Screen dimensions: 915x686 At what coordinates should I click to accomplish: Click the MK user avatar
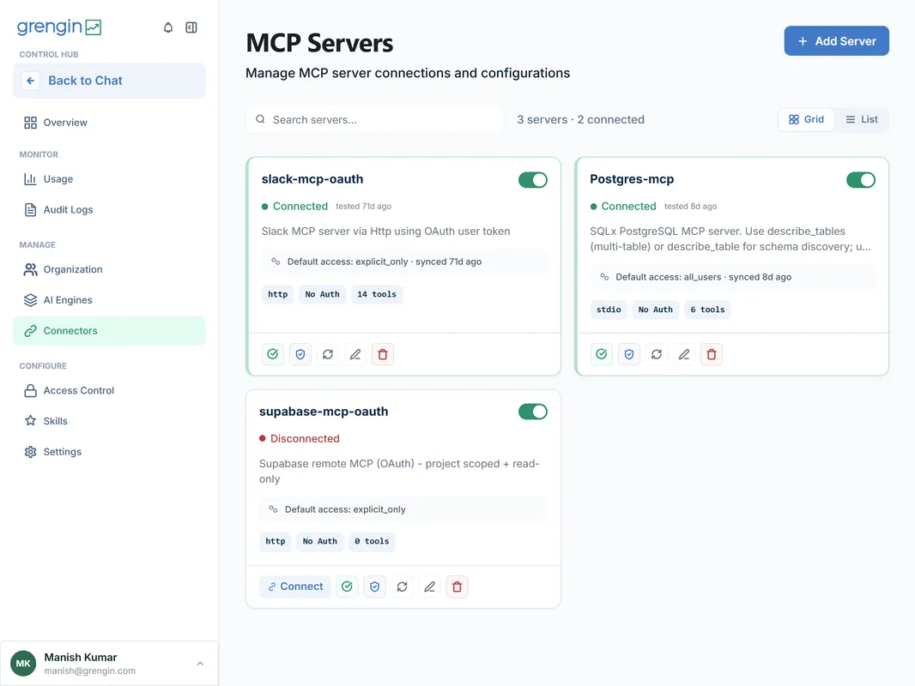[x=23, y=663]
